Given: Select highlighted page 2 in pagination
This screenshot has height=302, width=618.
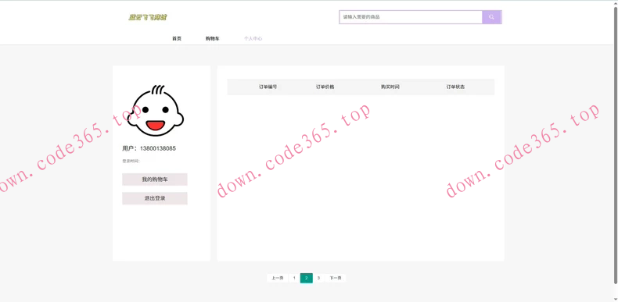Looking at the screenshot, I should point(306,278).
